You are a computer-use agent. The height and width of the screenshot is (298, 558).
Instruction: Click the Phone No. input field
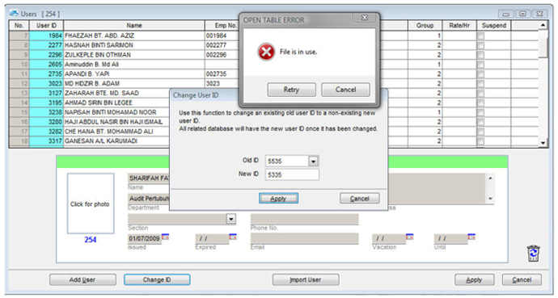click(304, 219)
